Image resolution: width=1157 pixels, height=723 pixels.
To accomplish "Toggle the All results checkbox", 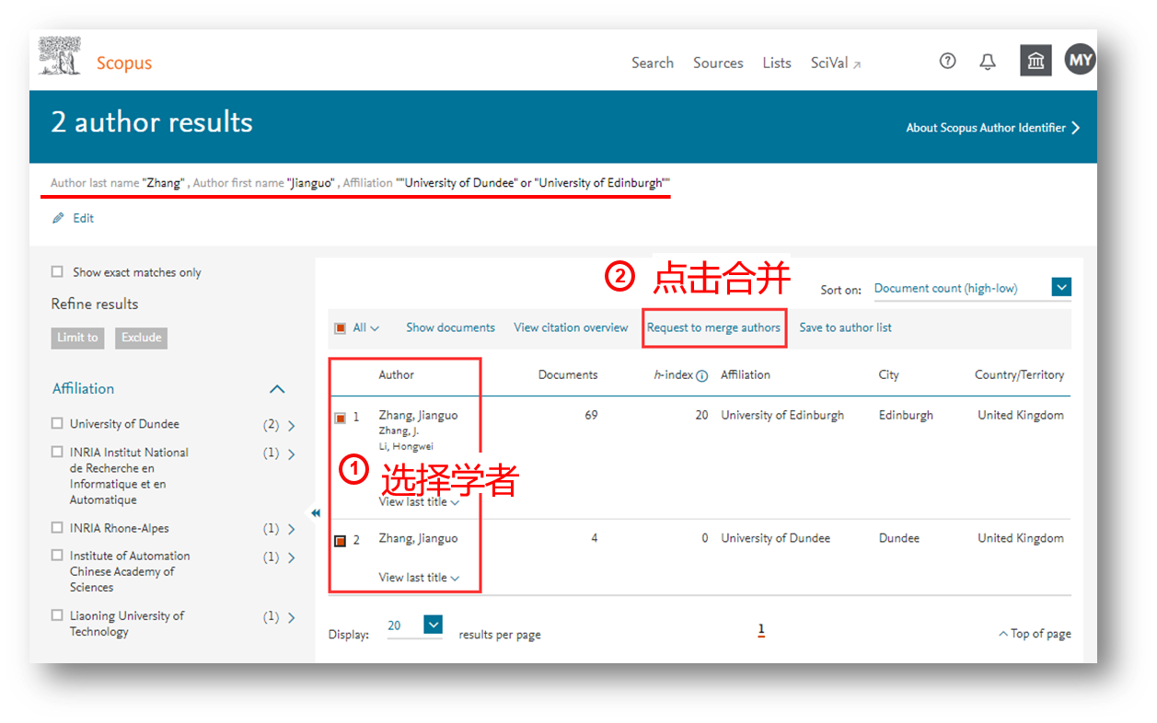I will click(341, 327).
